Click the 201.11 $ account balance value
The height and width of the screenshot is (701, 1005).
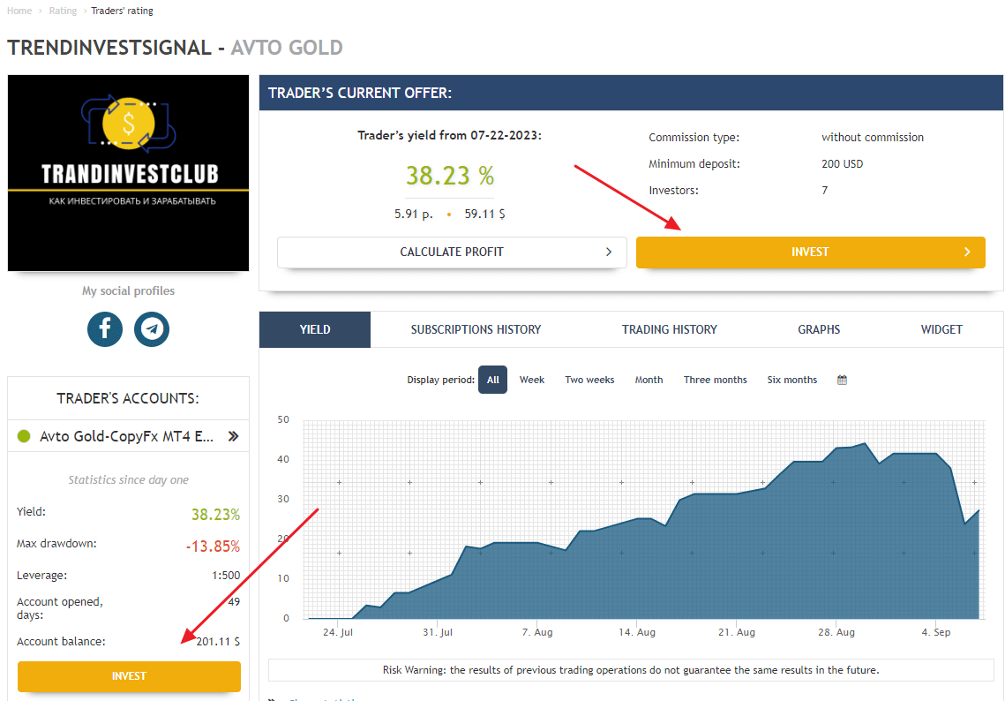coord(218,641)
